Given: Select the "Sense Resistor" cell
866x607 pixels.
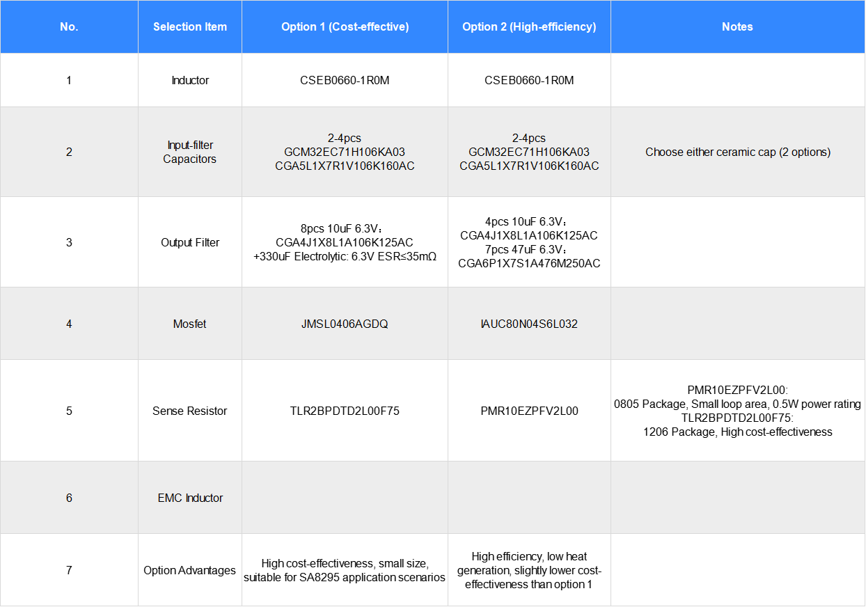Looking at the screenshot, I should pos(190,411).
